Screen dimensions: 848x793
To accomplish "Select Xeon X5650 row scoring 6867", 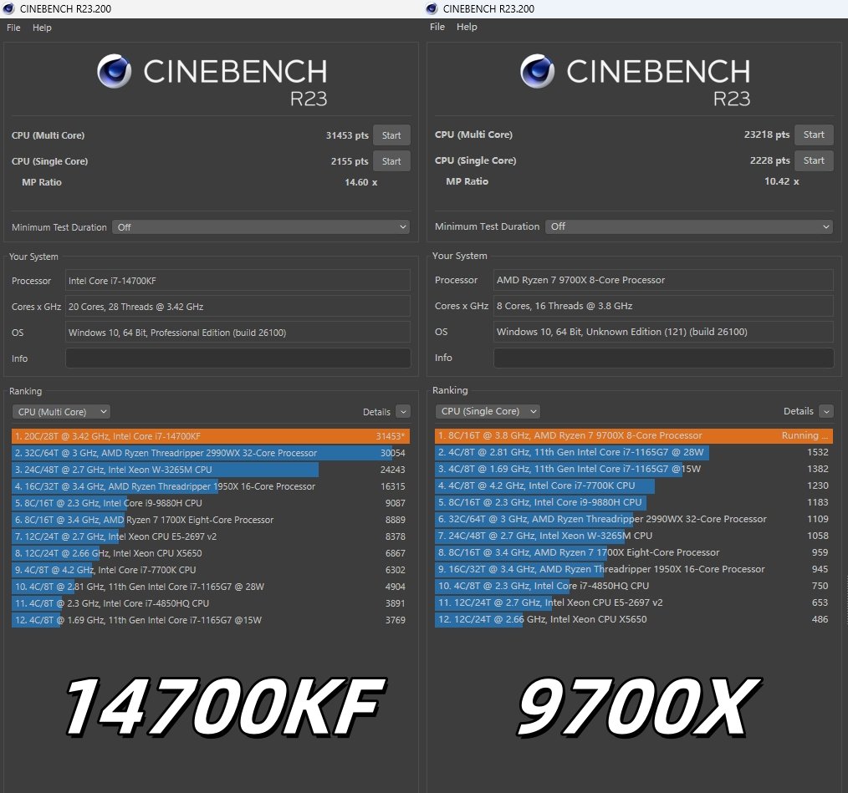I will [211, 553].
